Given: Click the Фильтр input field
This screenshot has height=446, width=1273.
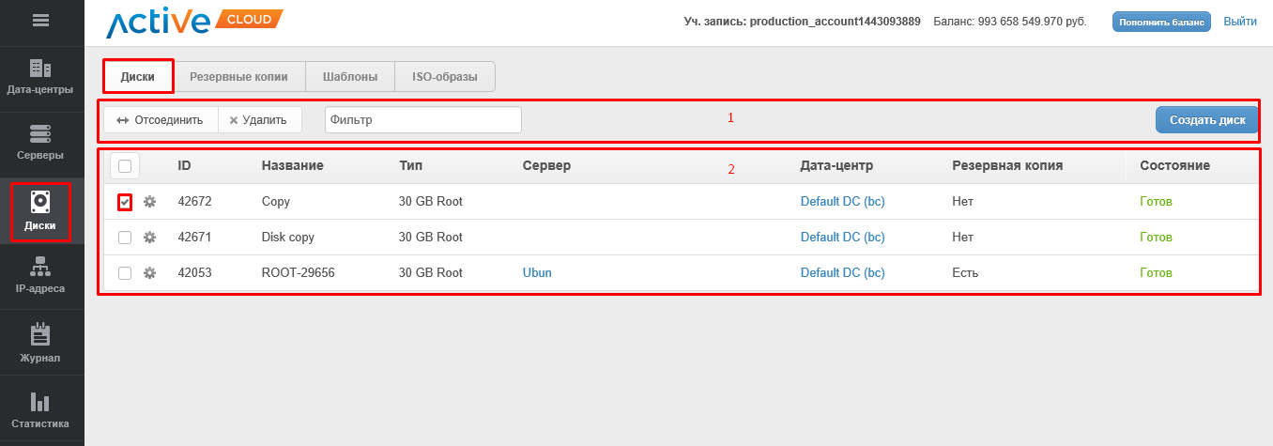Looking at the screenshot, I should click(422, 120).
